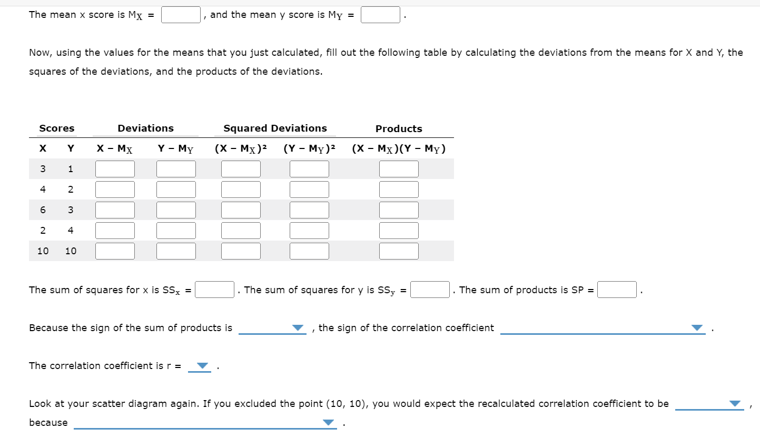Click the Y deviation box for score 4
The width and height of the screenshot is (760, 438).
coord(176,230)
